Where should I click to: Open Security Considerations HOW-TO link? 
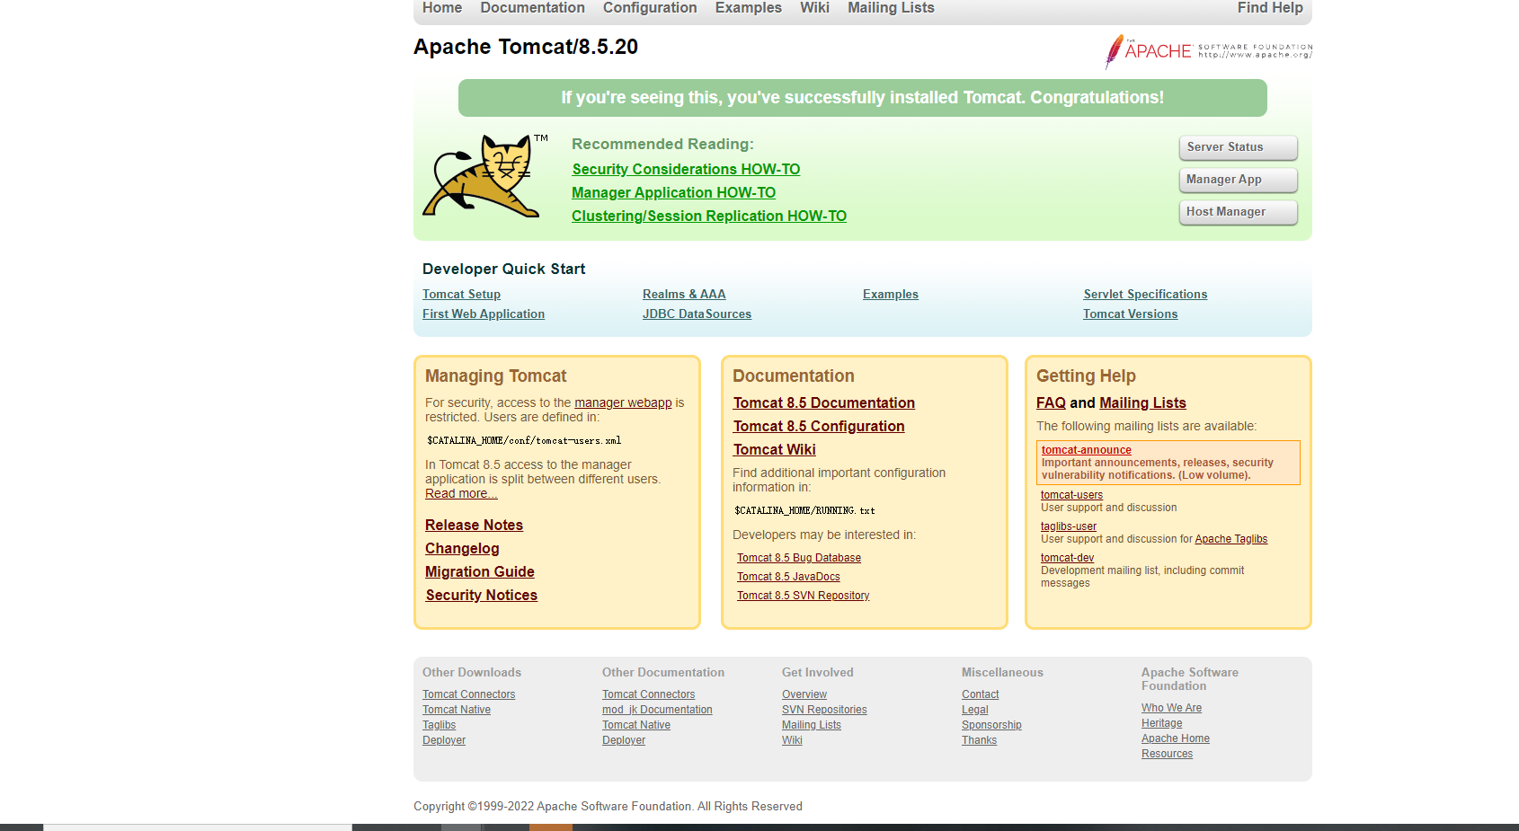click(x=686, y=169)
